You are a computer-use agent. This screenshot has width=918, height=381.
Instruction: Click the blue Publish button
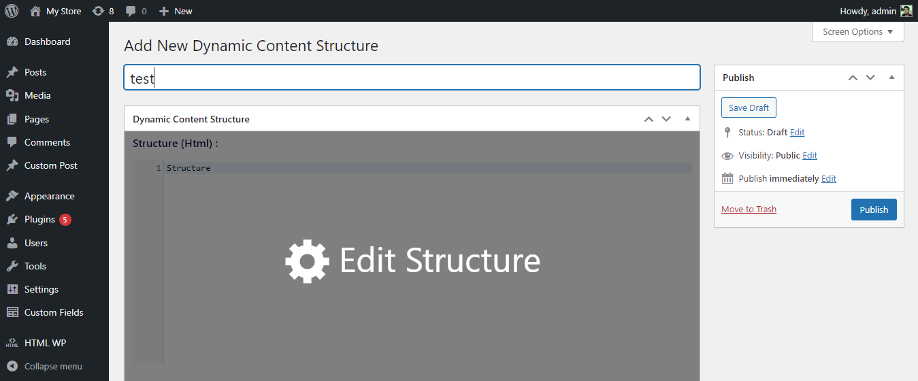[x=874, y=210]
